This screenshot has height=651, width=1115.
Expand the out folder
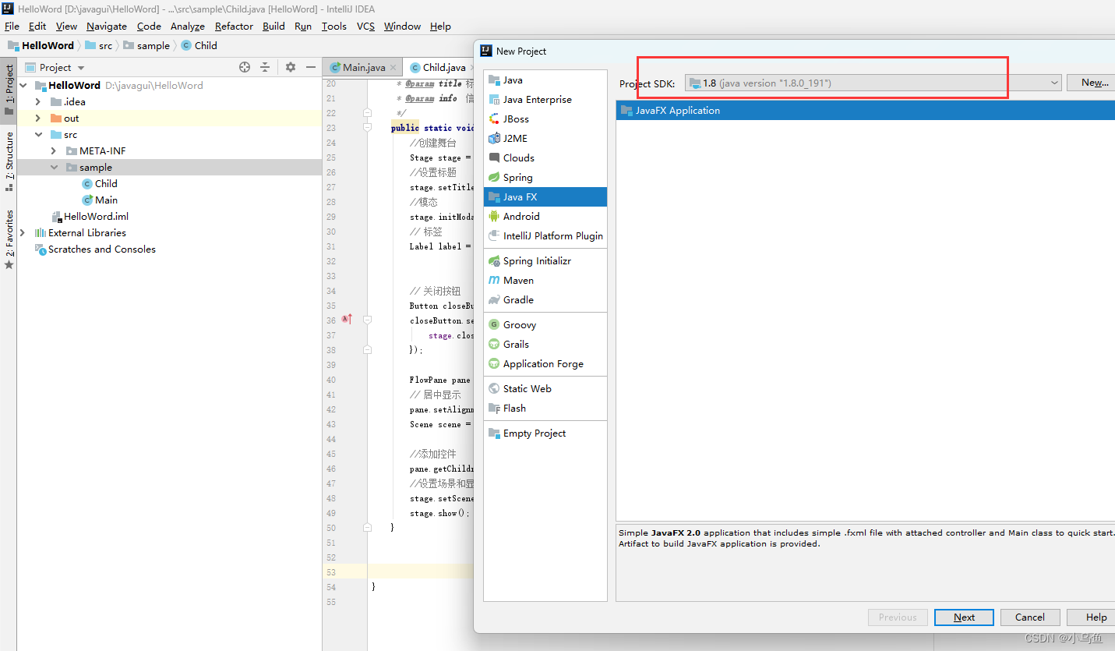coord(38,119)
